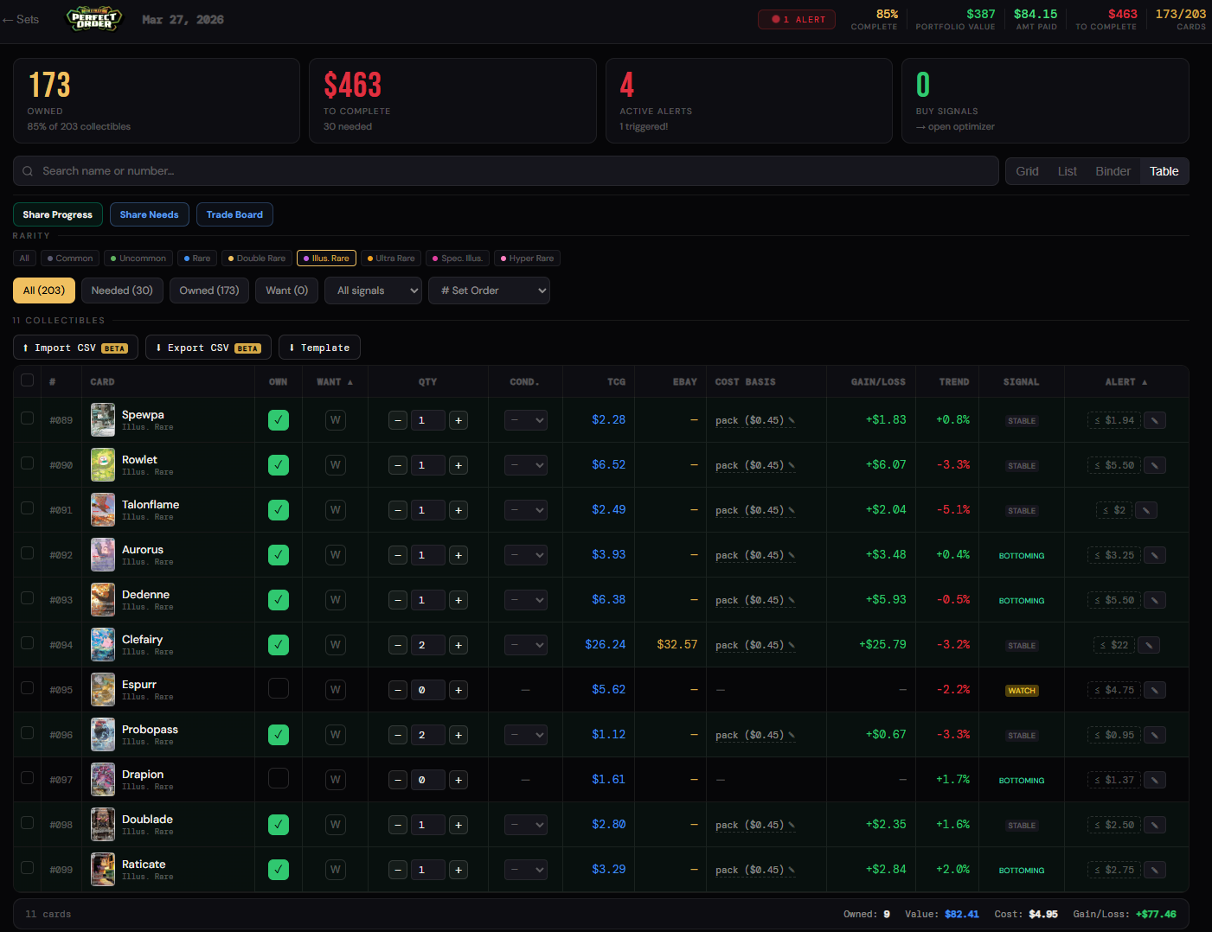Select the row checkbox for Spewpa

pyautogui.click(x=27, y=418)
